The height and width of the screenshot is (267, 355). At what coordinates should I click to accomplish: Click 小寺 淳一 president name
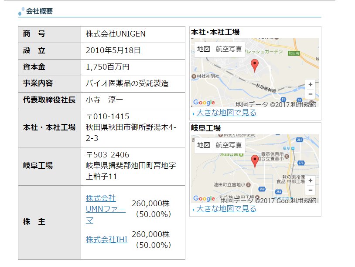click(x=104, y=100)
